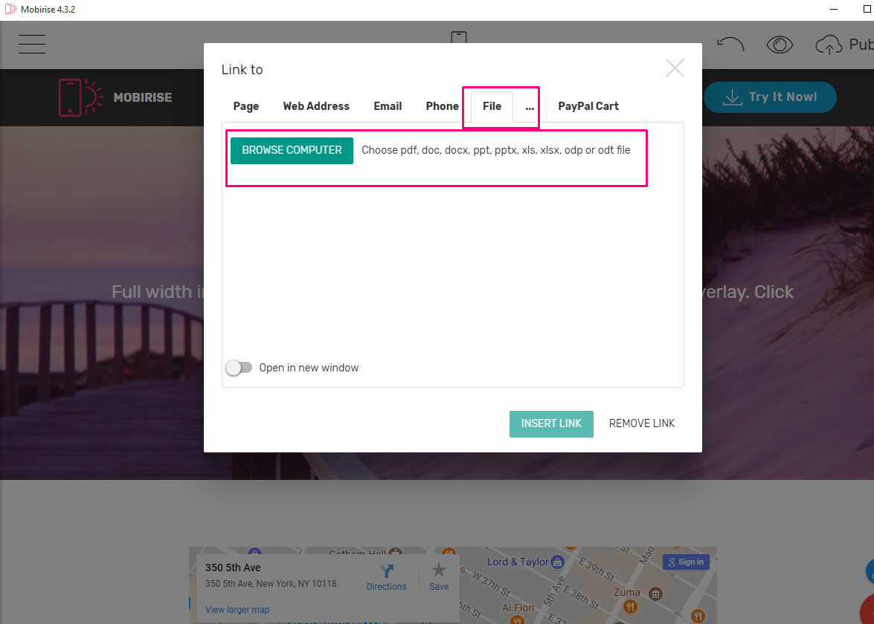Screen dimensions: 874x624
Task: Click the undo arrow icon
Action: [730, 45]
